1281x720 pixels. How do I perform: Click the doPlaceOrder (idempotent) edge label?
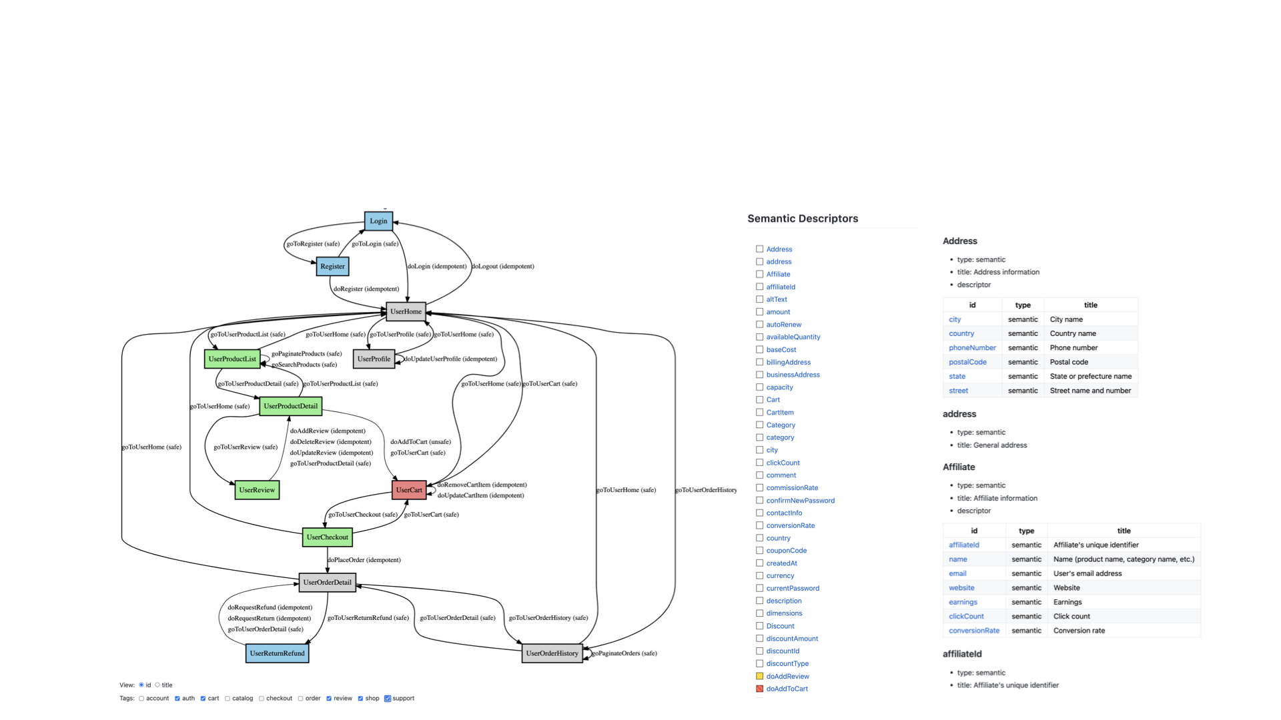364,560
